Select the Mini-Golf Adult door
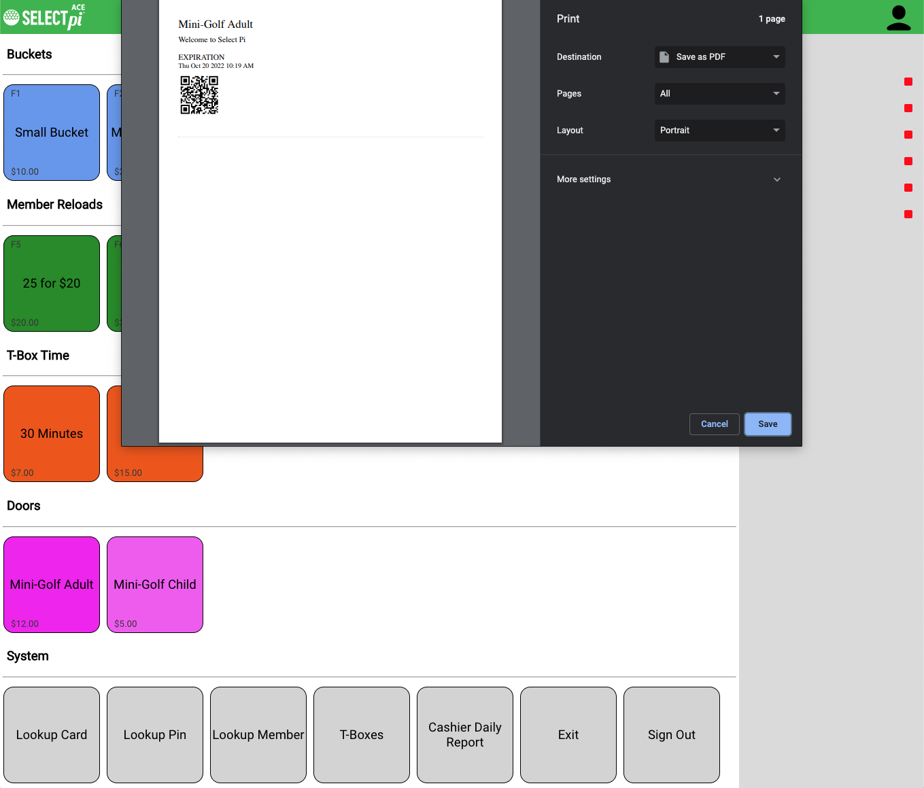The image size is (924, 788). 52,585
